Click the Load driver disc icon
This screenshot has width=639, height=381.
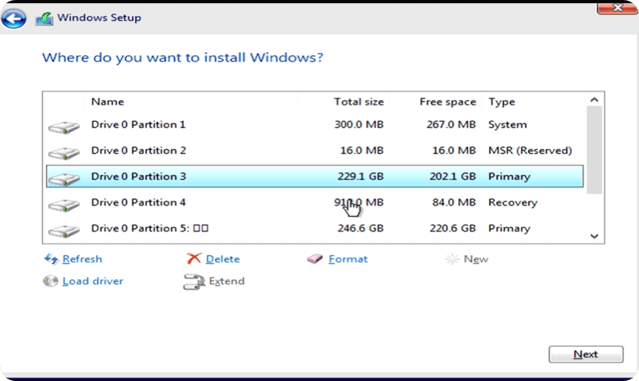[51, 281]
